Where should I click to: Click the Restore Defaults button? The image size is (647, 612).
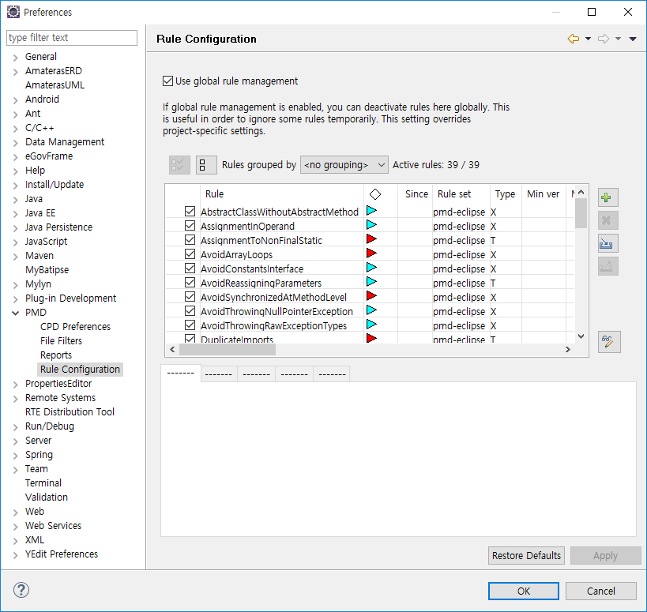[526, 556]
